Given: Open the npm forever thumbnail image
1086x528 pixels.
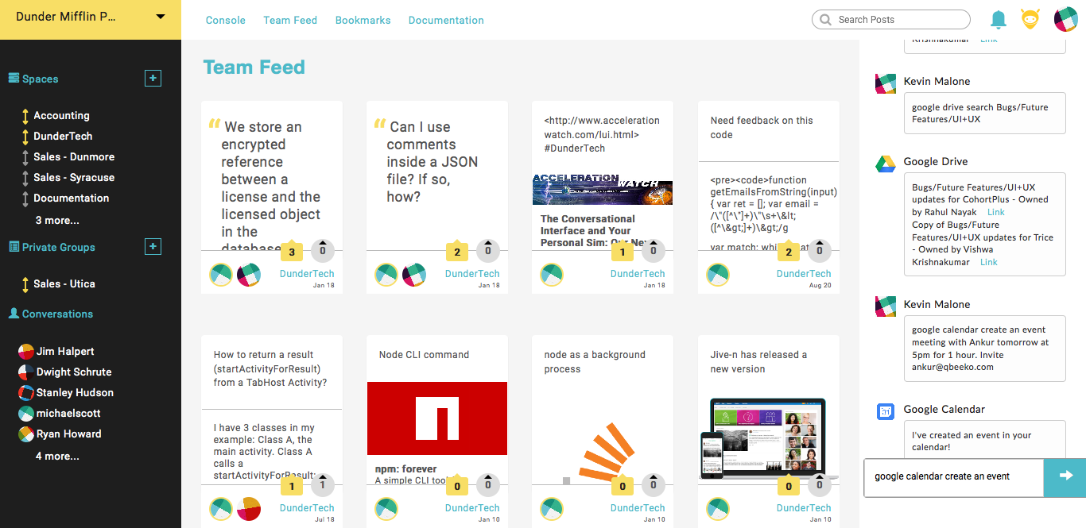Looking at the screenshot, I should pyautogui.click(x=437, y=418).
